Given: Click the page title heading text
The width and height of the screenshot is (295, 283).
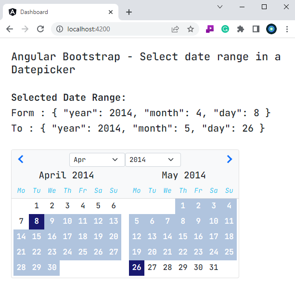Looking at the screenshot, I should point(146,63).
